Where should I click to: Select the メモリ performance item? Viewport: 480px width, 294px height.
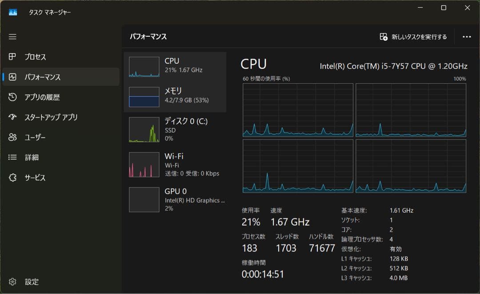click(175, 97)
